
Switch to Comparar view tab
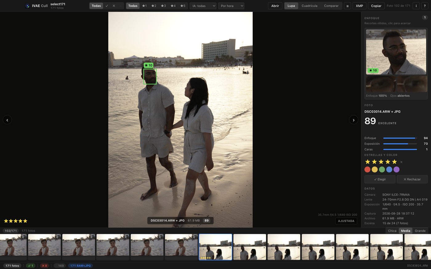(331, 6)
